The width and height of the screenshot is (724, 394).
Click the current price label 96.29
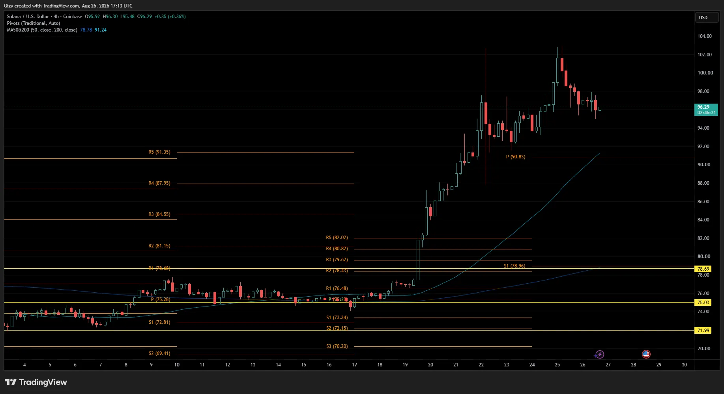(x=706, y=110)
